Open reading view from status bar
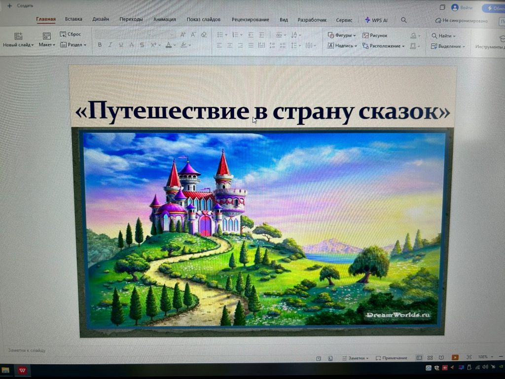 pyautogui.click(x=442, y=357)
